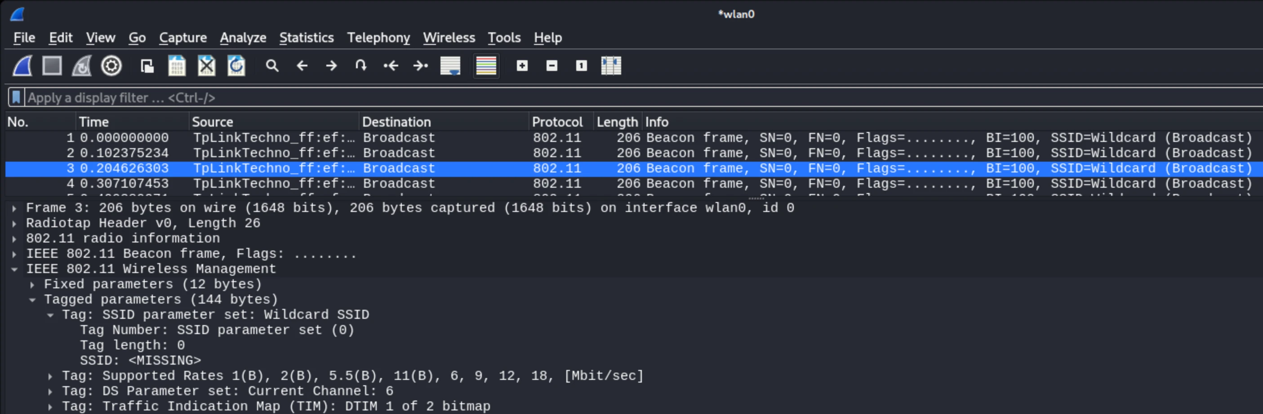Screen dimensions: 1263x414
Task: Zoom in packet text
Action: (x=522, y=66)
